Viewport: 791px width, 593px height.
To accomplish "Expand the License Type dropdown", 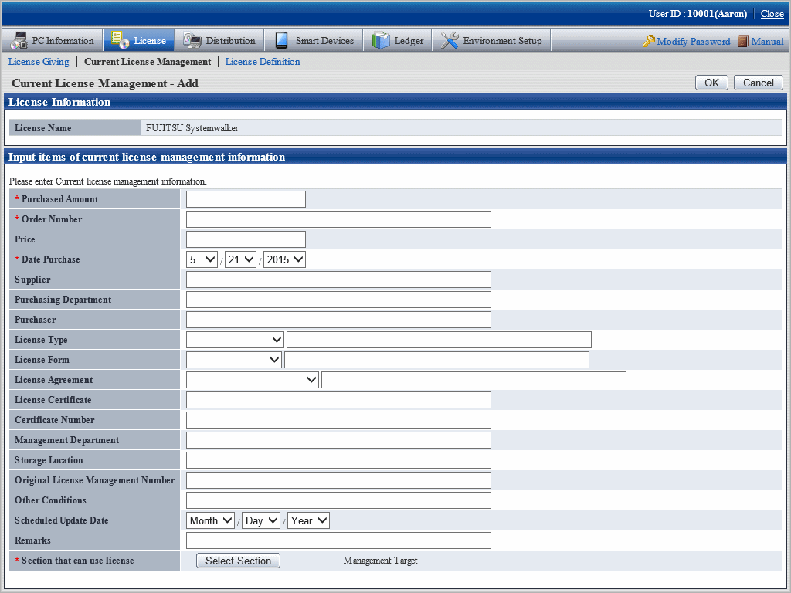I will point(235,340).
